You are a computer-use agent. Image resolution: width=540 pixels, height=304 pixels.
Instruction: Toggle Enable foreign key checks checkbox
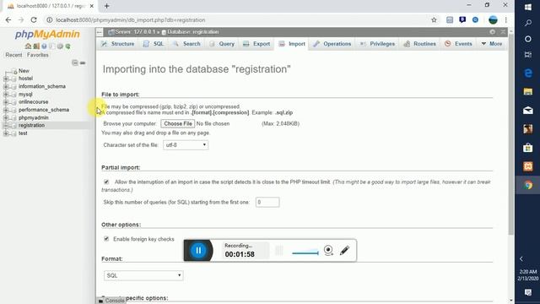point(106,239)
